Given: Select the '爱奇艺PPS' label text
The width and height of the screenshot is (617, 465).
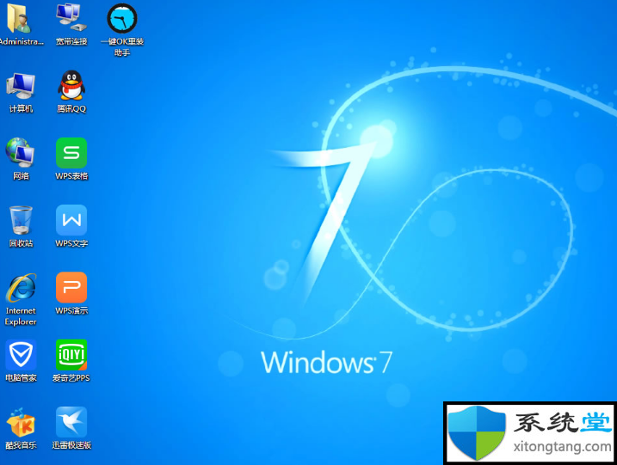Looking at the screenshot, I should [71, 378].
